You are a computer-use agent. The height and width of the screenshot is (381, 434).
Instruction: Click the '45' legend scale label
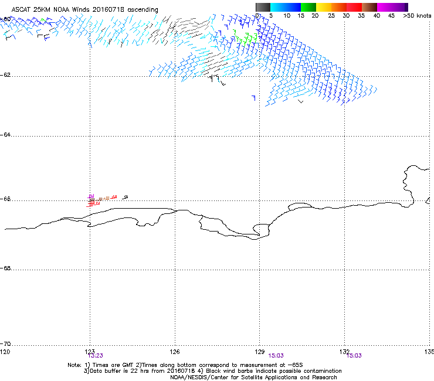click(391, 16)
